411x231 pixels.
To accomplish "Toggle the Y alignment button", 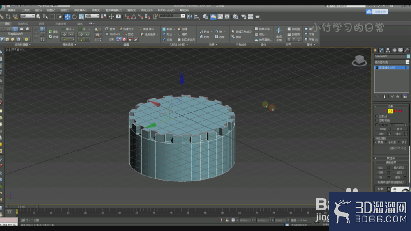I will point(294,39).
